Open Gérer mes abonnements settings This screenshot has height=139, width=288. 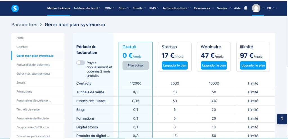(x=38, y=73)
